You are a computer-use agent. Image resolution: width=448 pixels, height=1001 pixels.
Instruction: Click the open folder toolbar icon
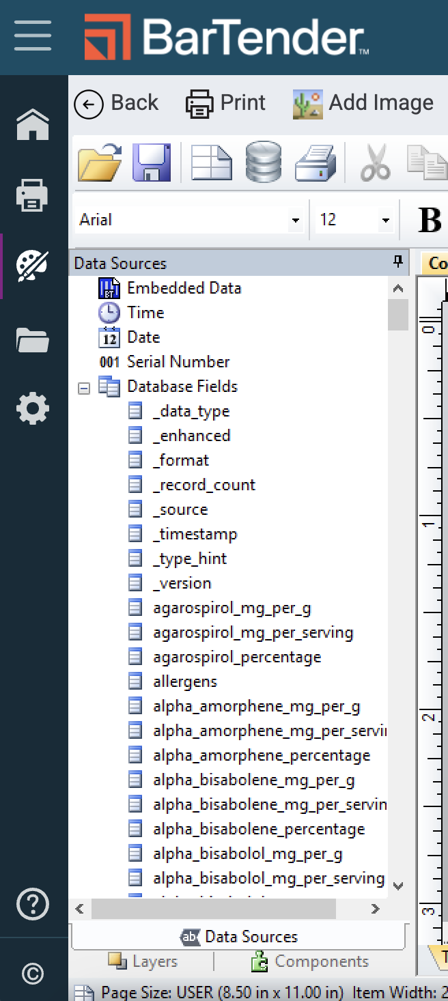[100, 163]
